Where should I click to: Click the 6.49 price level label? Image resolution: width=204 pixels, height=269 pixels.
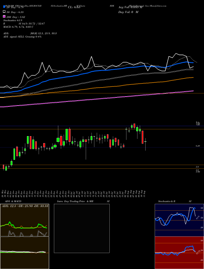tap(197, 146)
